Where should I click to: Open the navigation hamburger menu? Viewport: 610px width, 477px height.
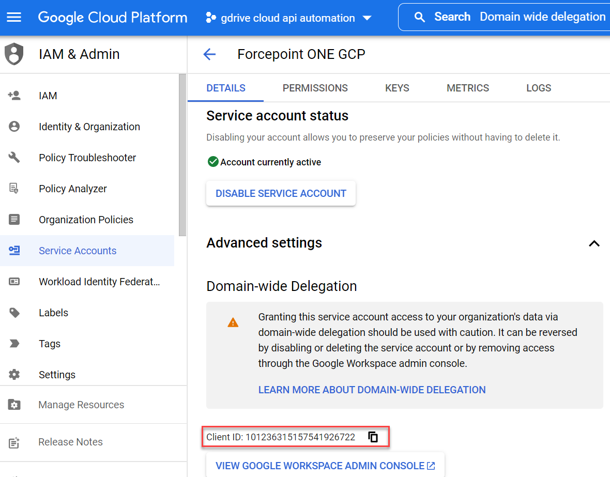(x=13, y=17)
